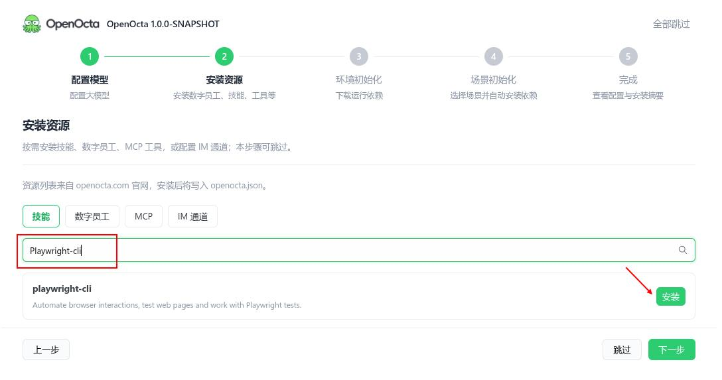Select step 5 circle 完成
722x380 pixels.
tap(628, 56)
